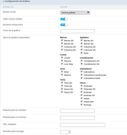Click the Etiqueta para la cantidad field
The image size is (127, 135).
click(77, 111)
